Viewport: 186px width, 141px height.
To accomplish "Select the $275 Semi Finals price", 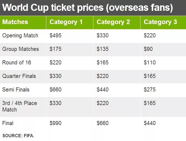I will point(150,90).
